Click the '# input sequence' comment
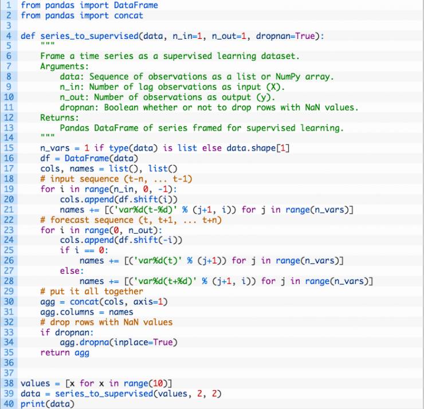This screenshot has height=409, width=424. pyautogui.click(x=116, y=179)
